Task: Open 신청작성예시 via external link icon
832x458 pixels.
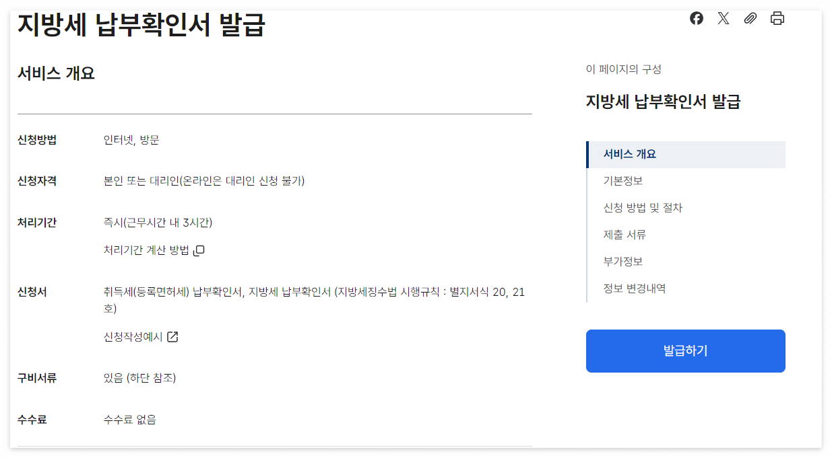Action: tap(174, 338)
